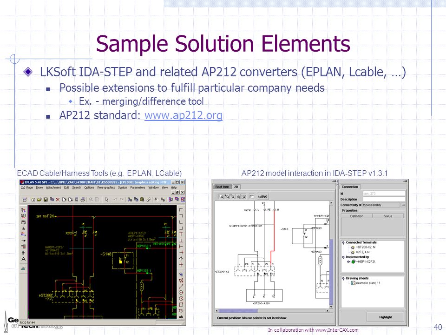Open the Edit menu in EPLAN
Image resolution: width=446 pixels, height=335 pixels.
coord(66,188)
